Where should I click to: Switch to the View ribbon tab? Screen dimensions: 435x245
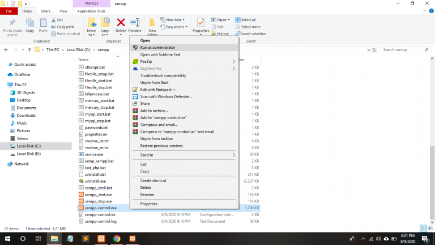click(x=63, y=10)
